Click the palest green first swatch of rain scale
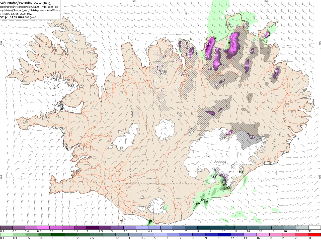The height and width of the screenshot is (240, 321). click(x=7, y=235)
